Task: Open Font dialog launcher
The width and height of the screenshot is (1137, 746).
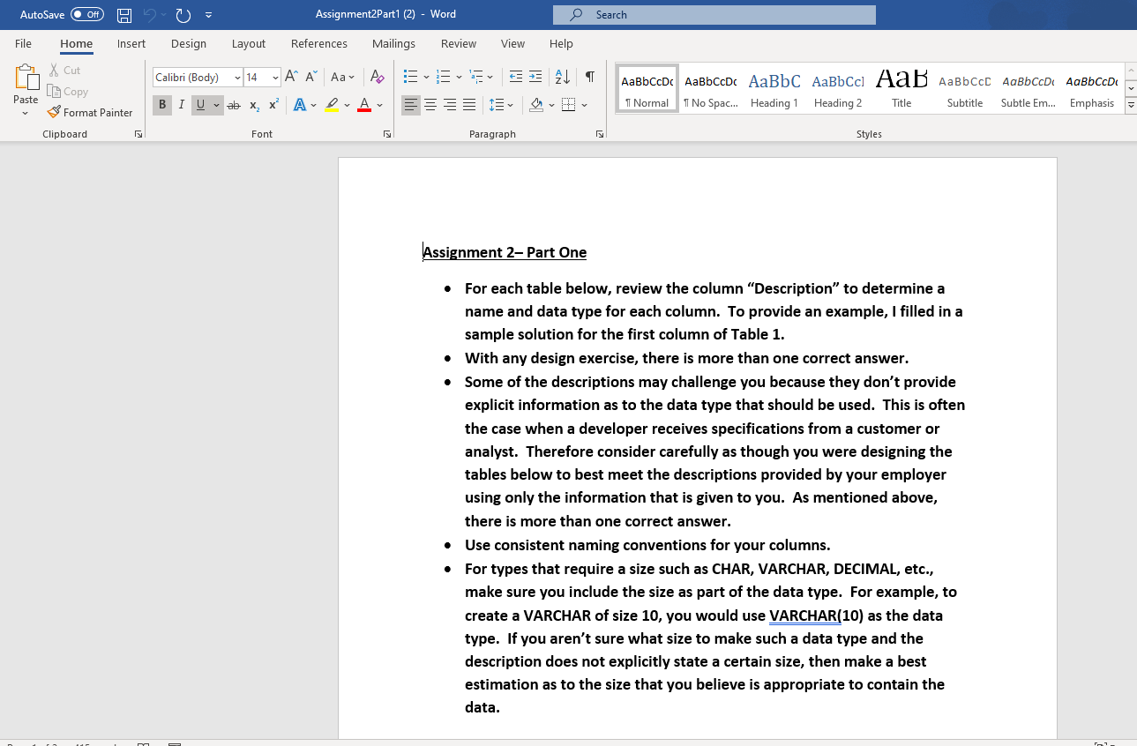Action: point(386,134)
